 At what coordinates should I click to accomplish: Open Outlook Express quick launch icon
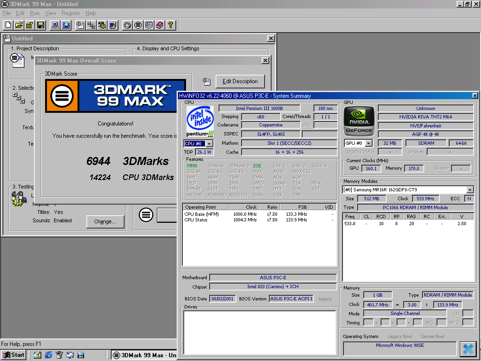tap(70, 355)
